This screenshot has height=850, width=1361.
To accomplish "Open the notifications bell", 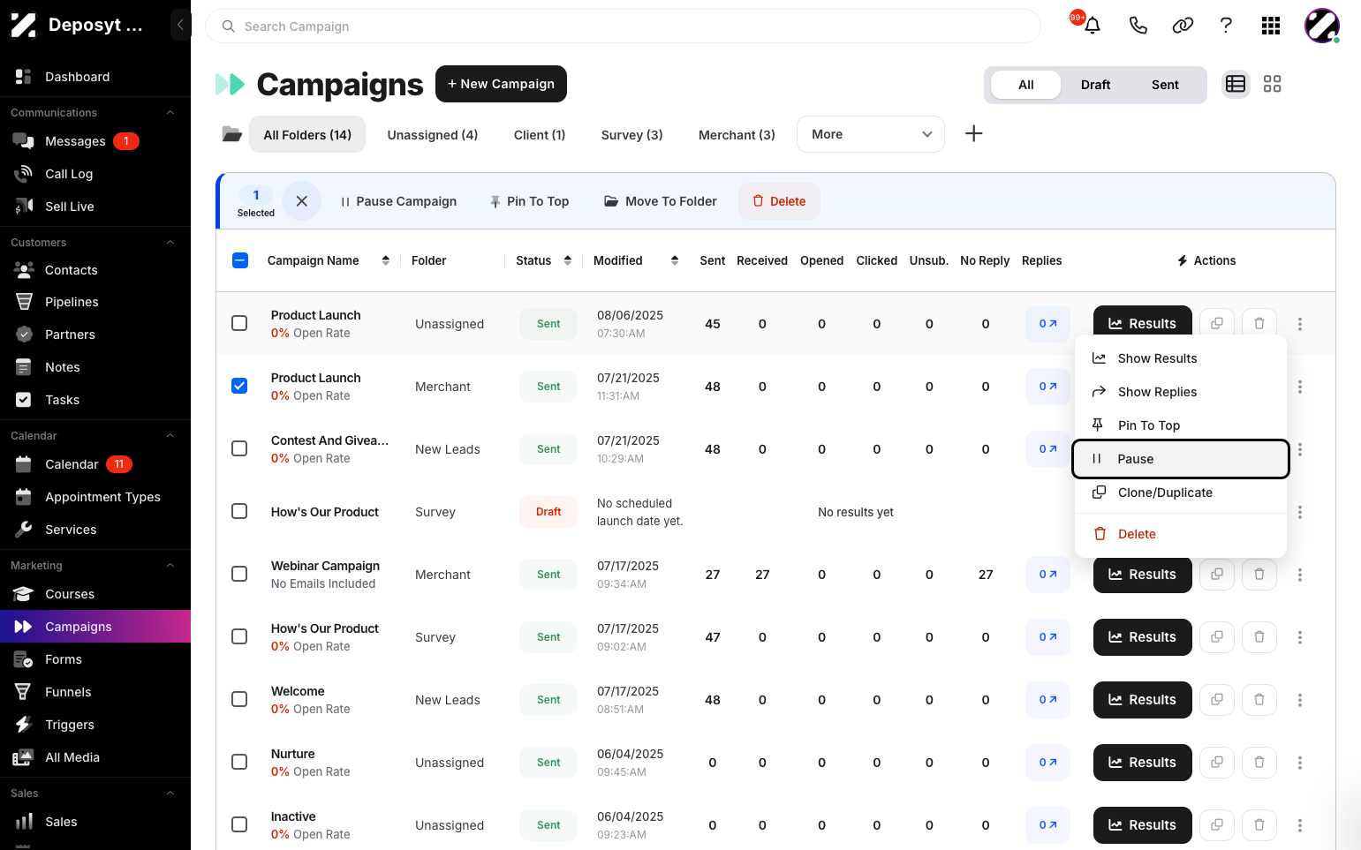I will [x=1093, y=26].
